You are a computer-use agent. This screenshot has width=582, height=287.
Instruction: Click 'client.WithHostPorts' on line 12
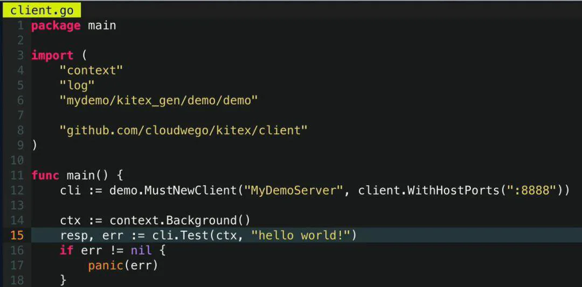coord(429,190)
